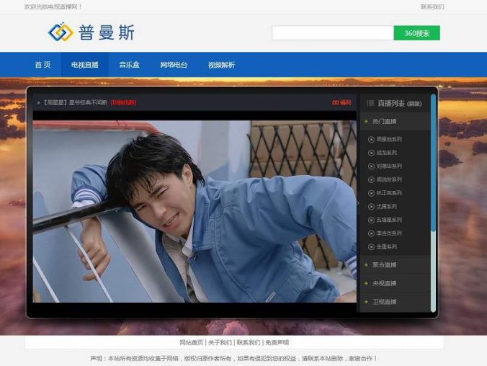Expand the 央视直播 category
Image resolution: width=487 pixels, height=366 pixels.
tap(395, 283)
